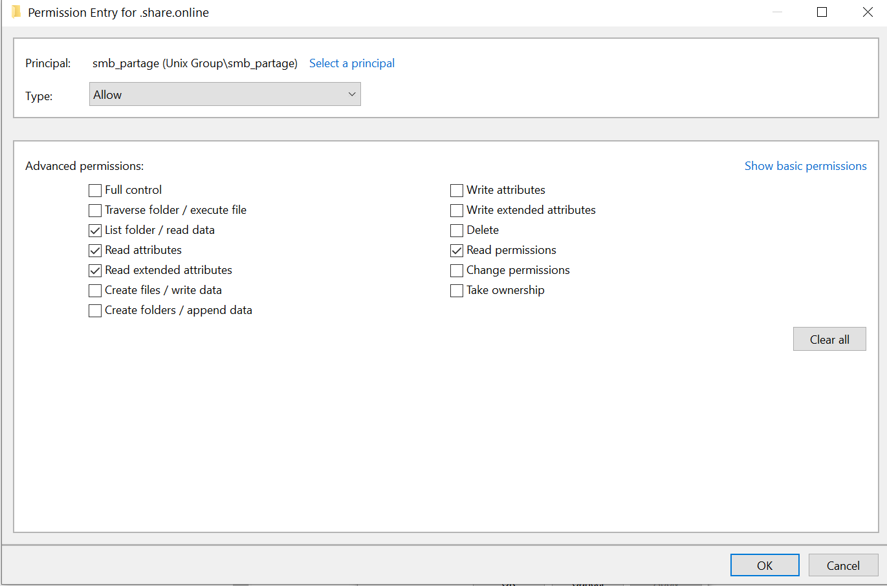Image resolution: width=887 pixels, height=586 pixels.
Task: Uncheck the Read permissions box
Action: 457,251
